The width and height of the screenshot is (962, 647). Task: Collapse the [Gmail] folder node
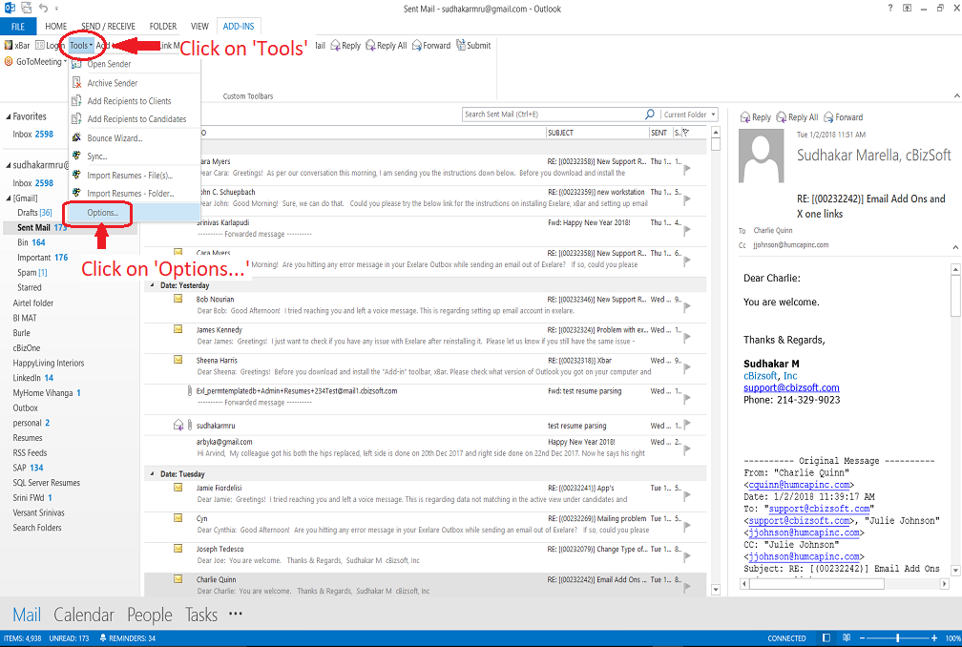pyautogui.click(x=9, y=198)
